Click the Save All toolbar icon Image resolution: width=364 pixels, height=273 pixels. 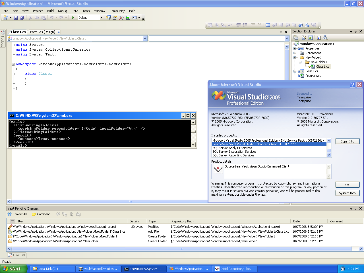coord(22,18)
